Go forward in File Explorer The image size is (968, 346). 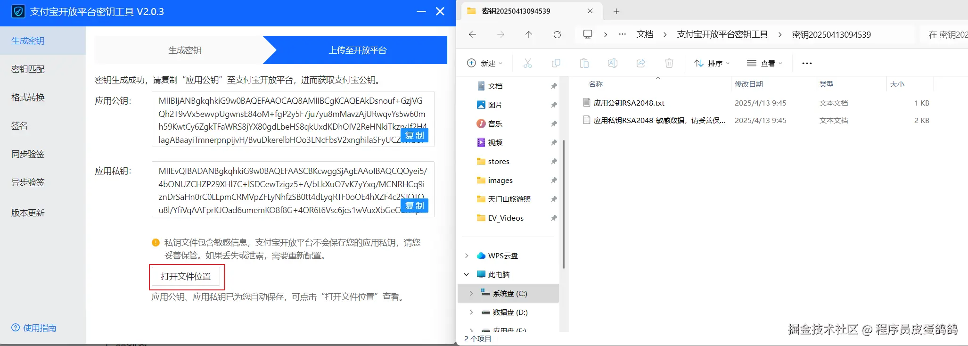(x=500, y=34)
